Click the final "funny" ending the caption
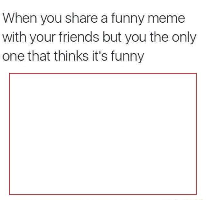Screen dimensions: 206x200 tap(127, 57)
